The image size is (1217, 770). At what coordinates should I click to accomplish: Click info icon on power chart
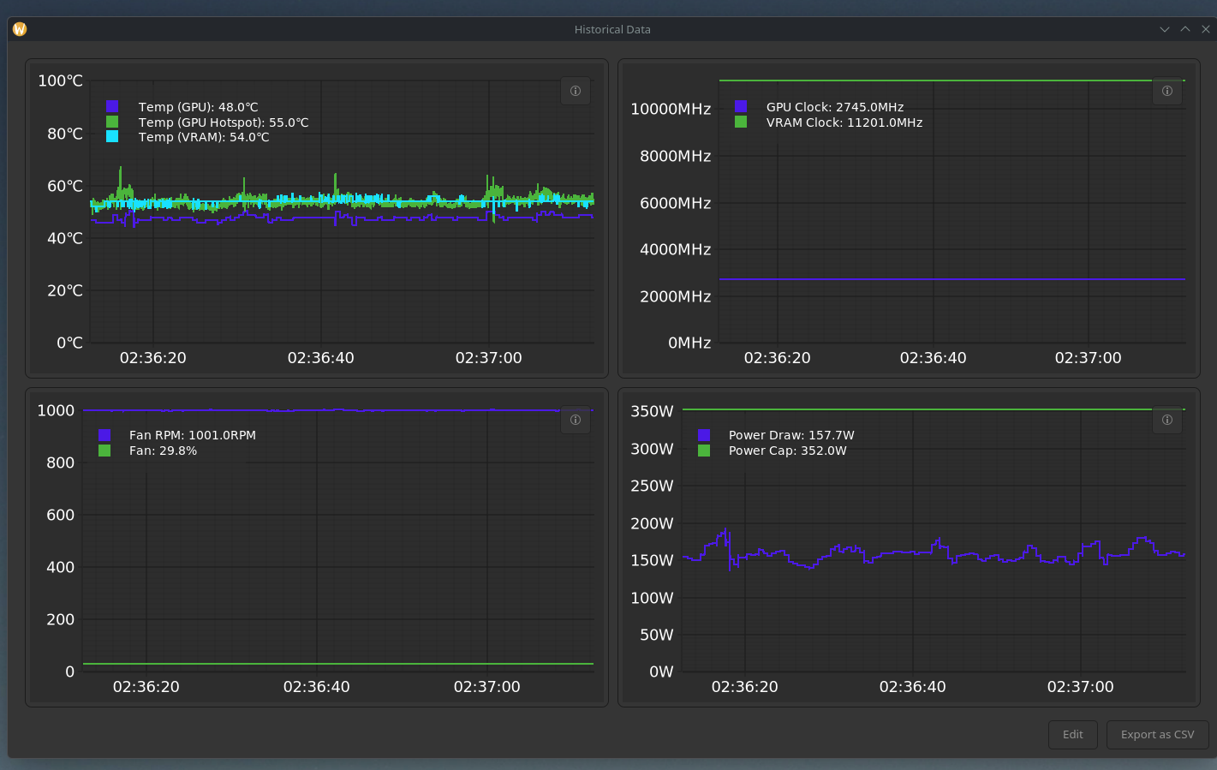1166,420
